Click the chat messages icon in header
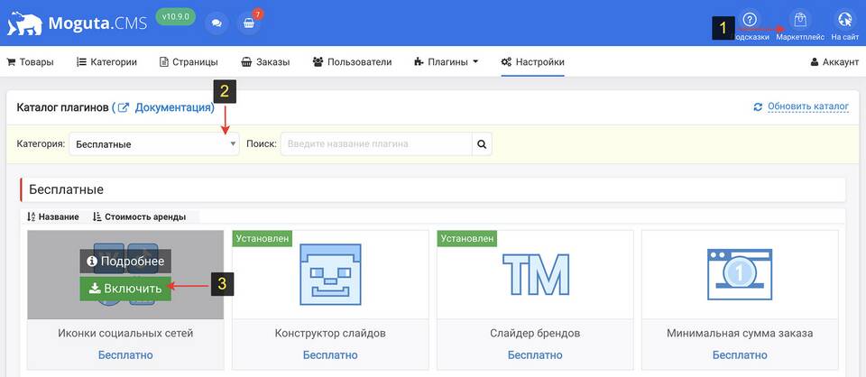This screenshot has width=866, height=377. pos(216,23)
